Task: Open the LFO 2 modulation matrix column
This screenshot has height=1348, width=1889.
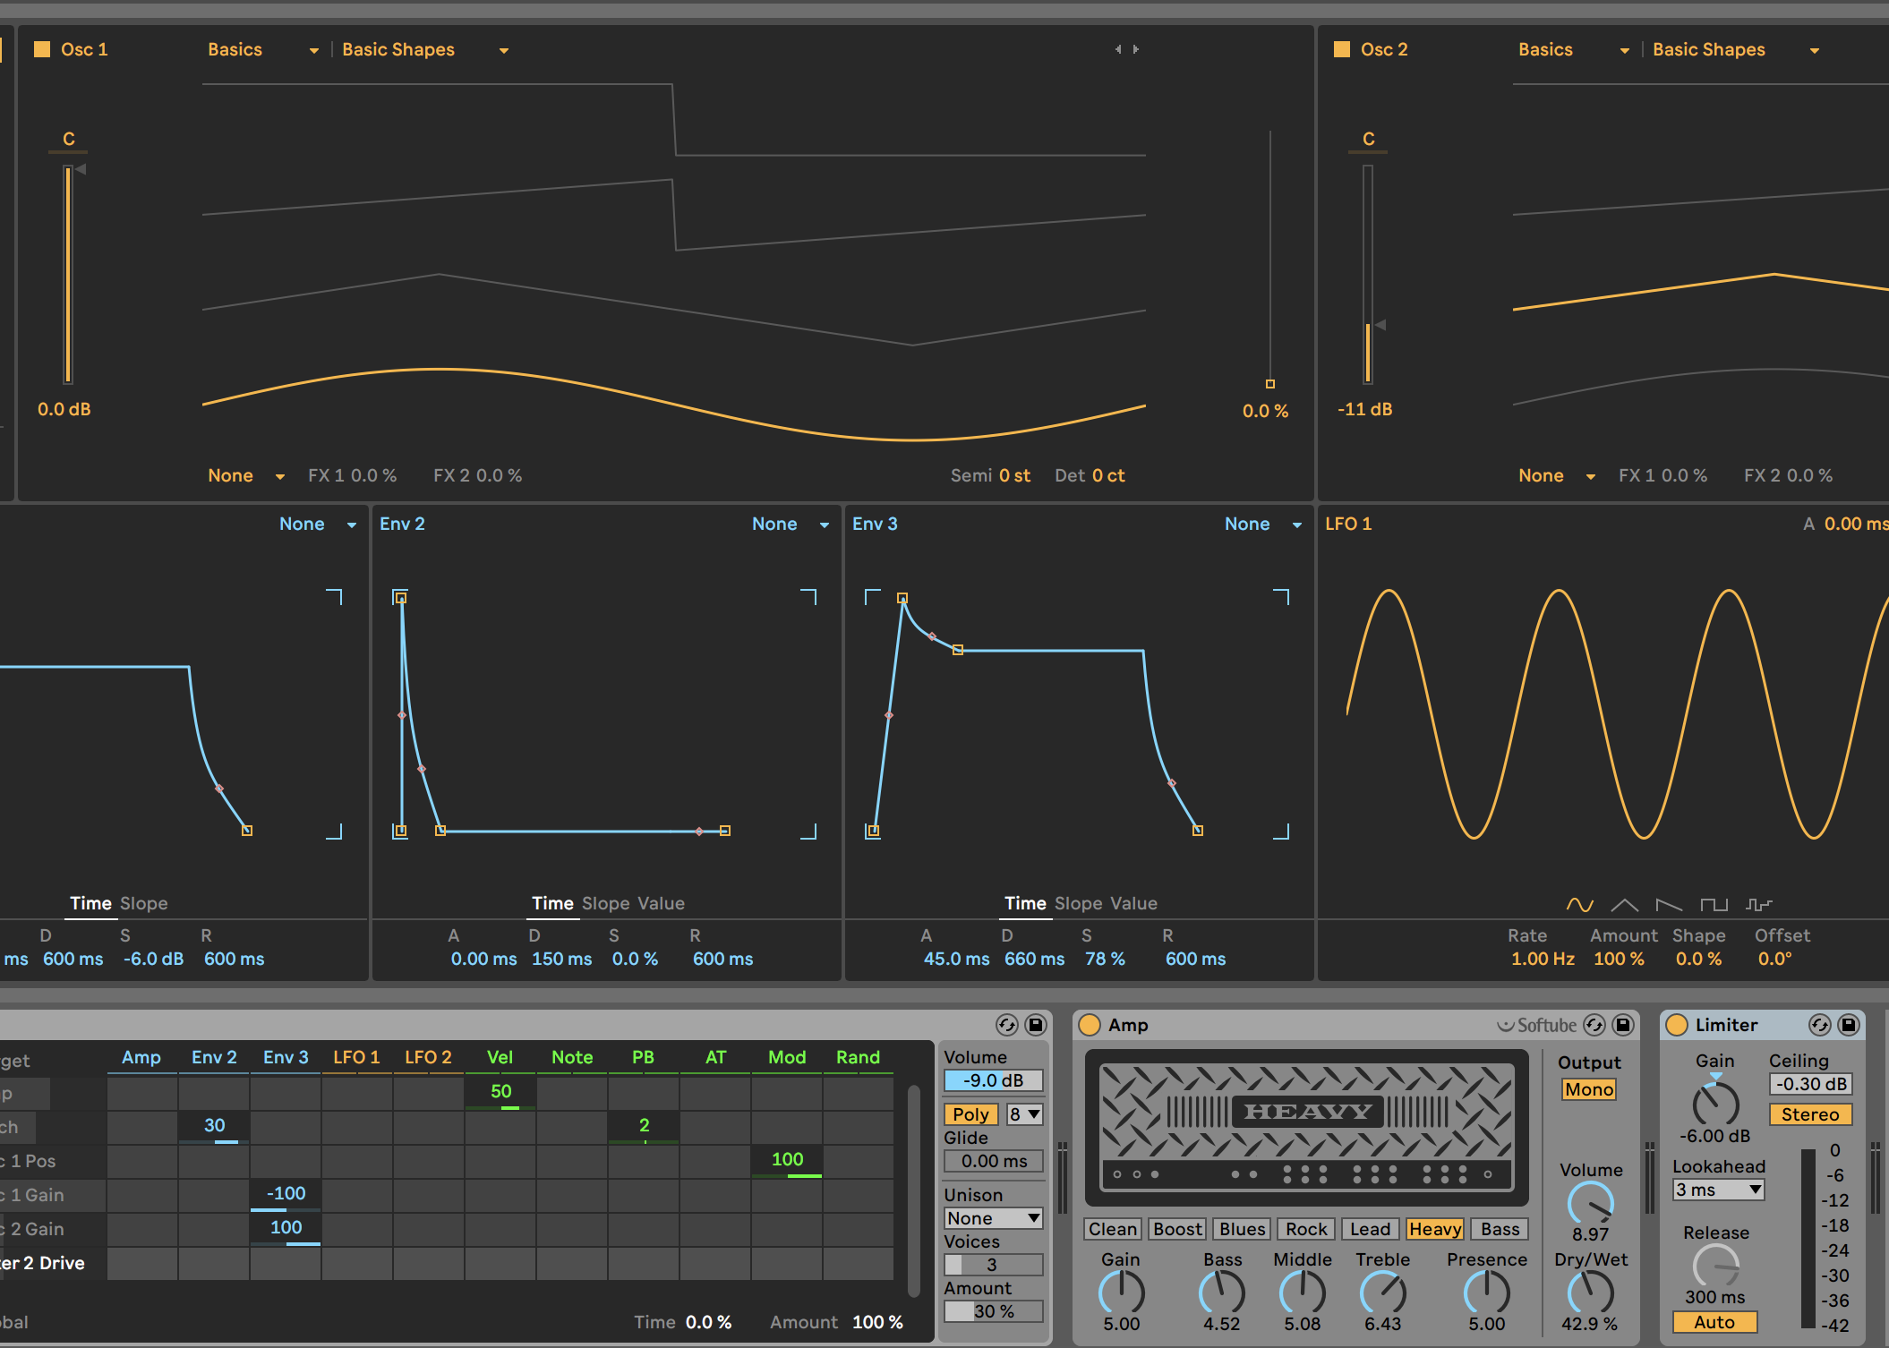Action: (x=428, y=1057)
